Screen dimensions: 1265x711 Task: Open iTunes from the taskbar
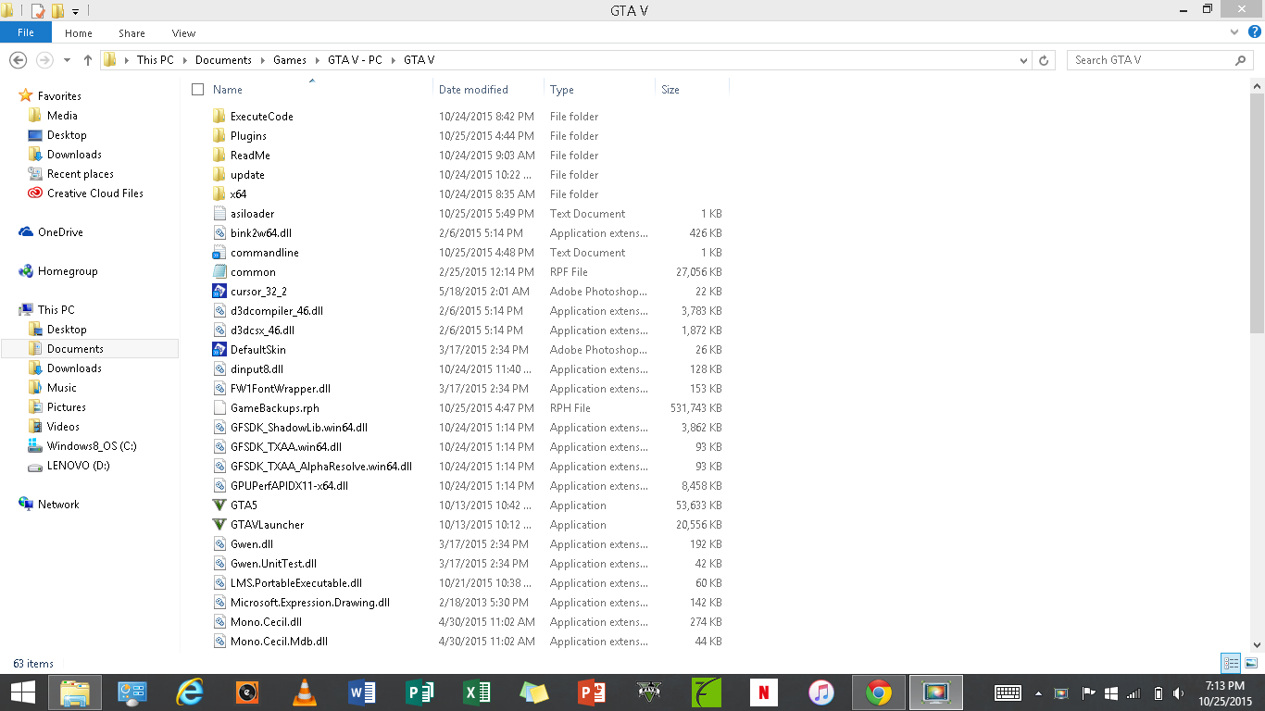pyautogui.click(x=821, y=692)
